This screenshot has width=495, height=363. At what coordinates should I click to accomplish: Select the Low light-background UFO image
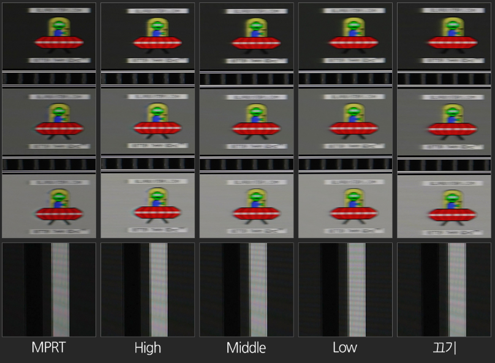pos(345,206)
